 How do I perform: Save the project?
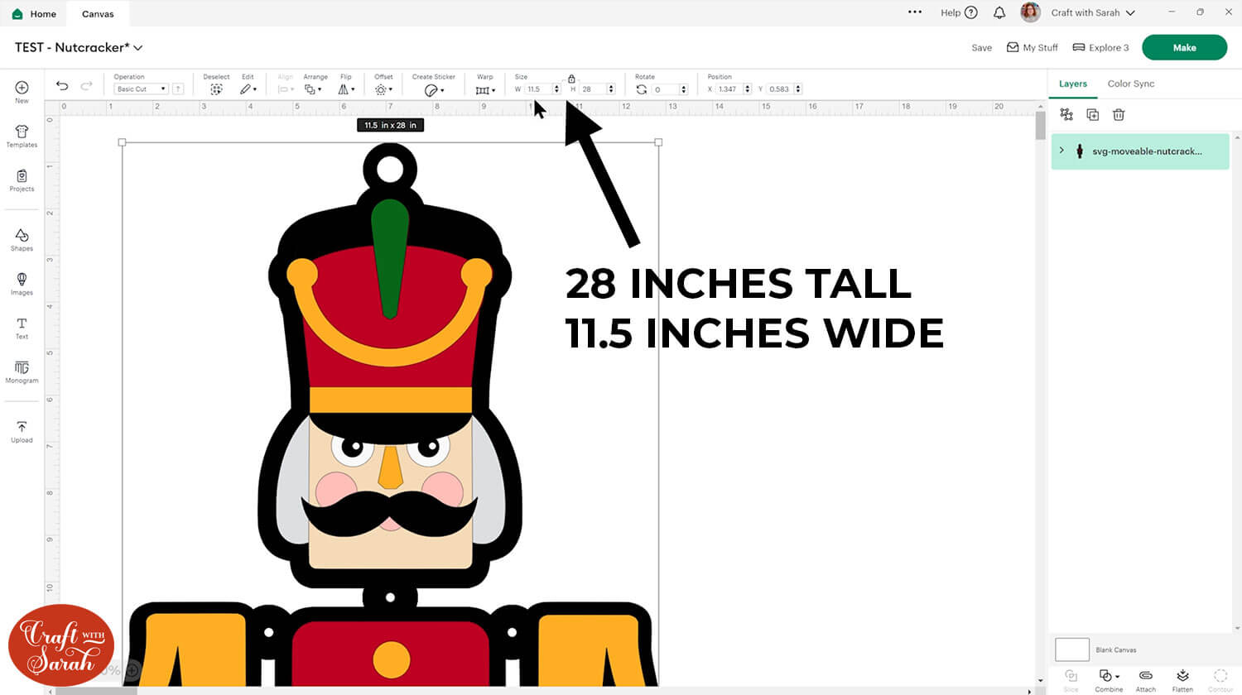[x=981, y=48]
